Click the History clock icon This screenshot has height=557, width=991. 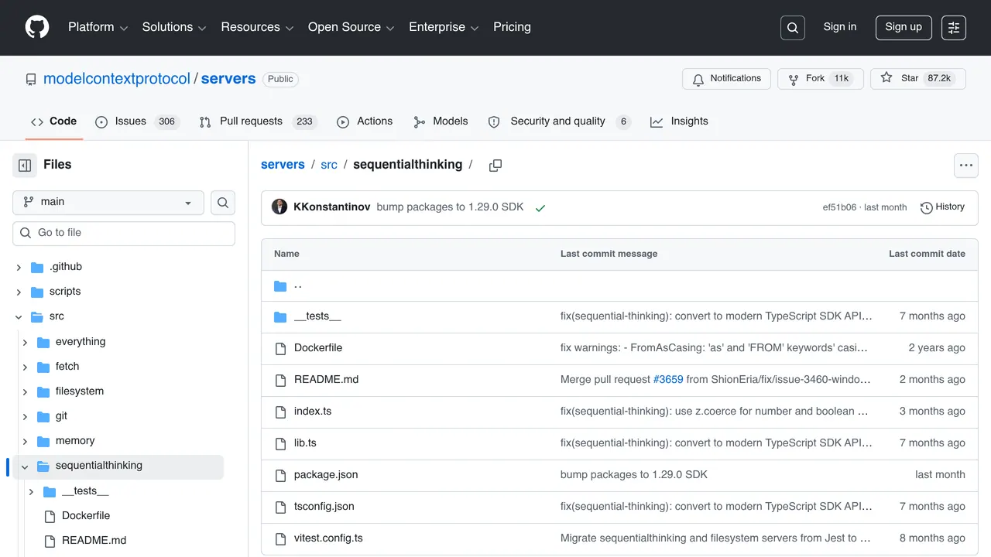pos(926,207)
